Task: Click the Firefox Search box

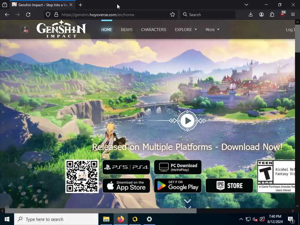Action: coord(208,15)
